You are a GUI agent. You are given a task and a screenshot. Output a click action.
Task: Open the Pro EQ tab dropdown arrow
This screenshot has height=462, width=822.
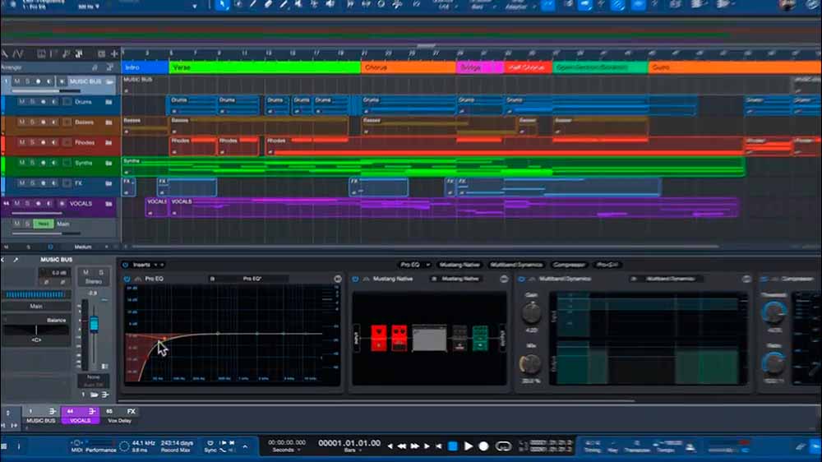[427, 265]
